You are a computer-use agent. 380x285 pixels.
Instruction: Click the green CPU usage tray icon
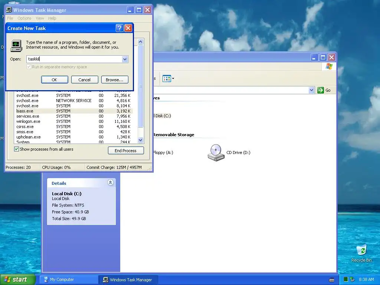pos(346,279)
